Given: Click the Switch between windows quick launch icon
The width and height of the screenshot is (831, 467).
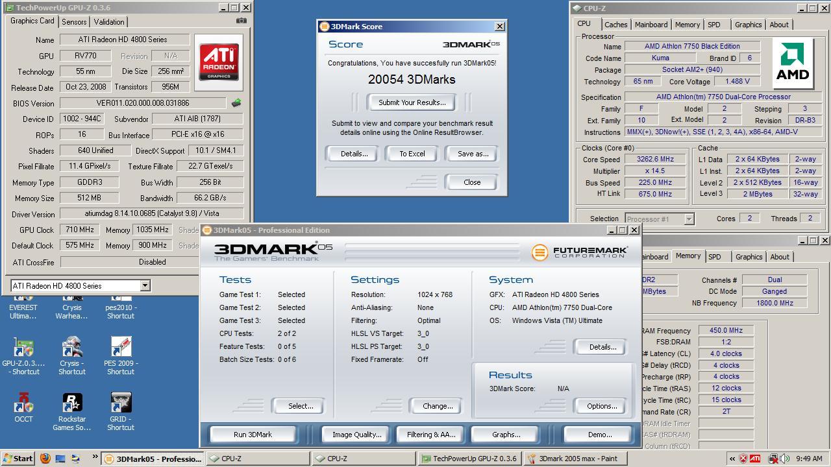Looking at the screenshot, I should 76,459.
